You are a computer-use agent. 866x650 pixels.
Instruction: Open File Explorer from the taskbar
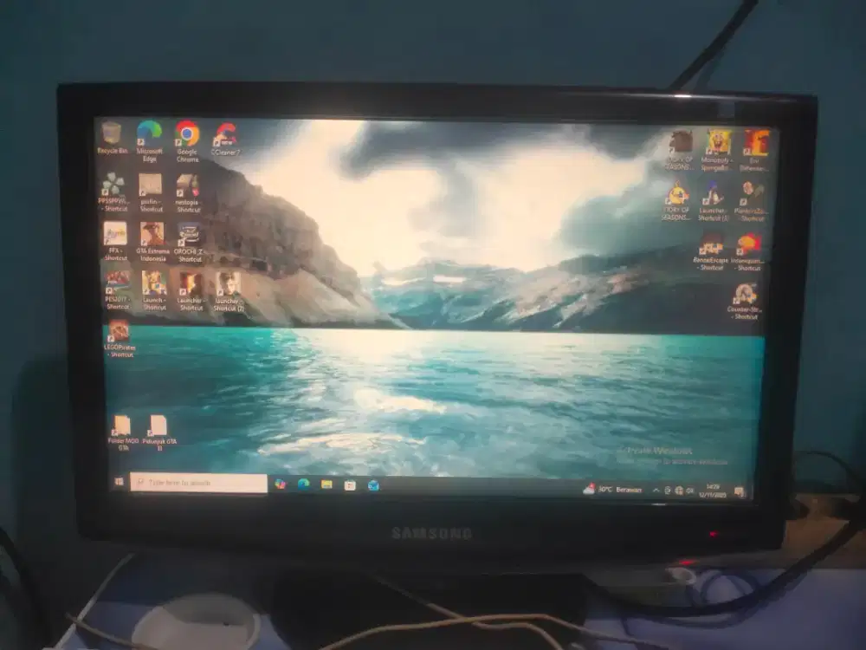coord(327,485)
